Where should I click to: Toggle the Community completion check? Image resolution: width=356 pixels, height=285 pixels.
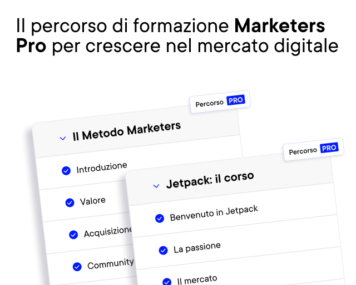coord(77,267)
